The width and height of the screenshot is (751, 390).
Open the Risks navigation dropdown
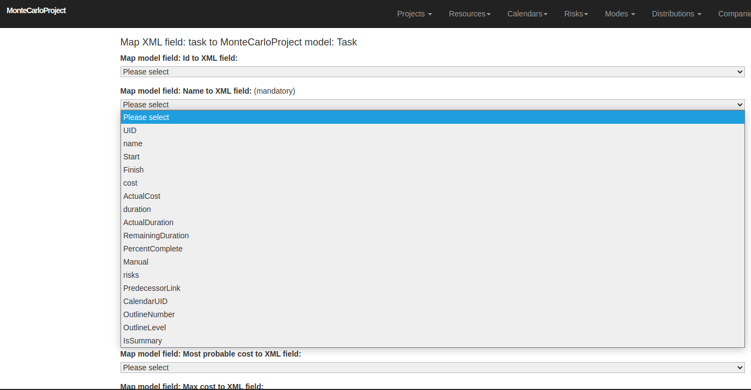[575, 14]
